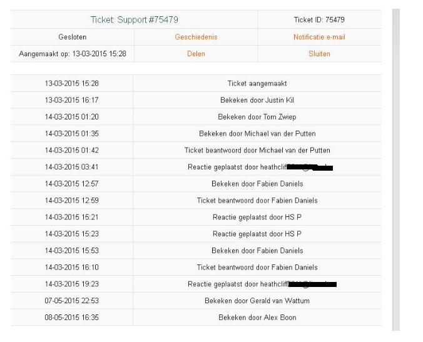The width and height of the screenshot is (423, 342).
Task: Click the Bekeken door Alex Boon entry
Action: click(x=257, y=317)
